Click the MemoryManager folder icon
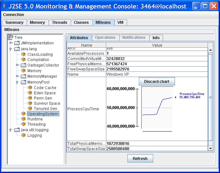This screenshot has height=173, width=220. tap(23, 76)
